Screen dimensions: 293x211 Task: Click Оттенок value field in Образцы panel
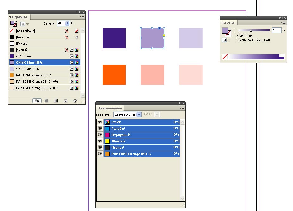(61, 23)
